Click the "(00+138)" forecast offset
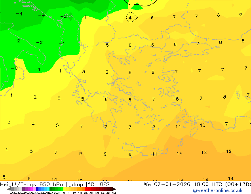 [238, 184]
